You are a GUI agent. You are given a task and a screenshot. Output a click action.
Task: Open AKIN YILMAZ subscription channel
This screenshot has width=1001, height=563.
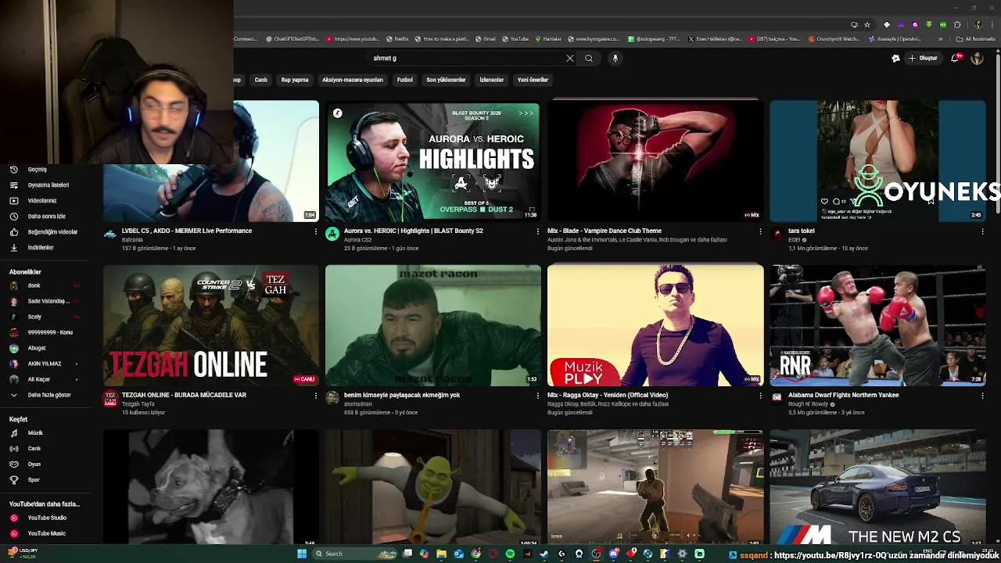(x=45, y=364)
